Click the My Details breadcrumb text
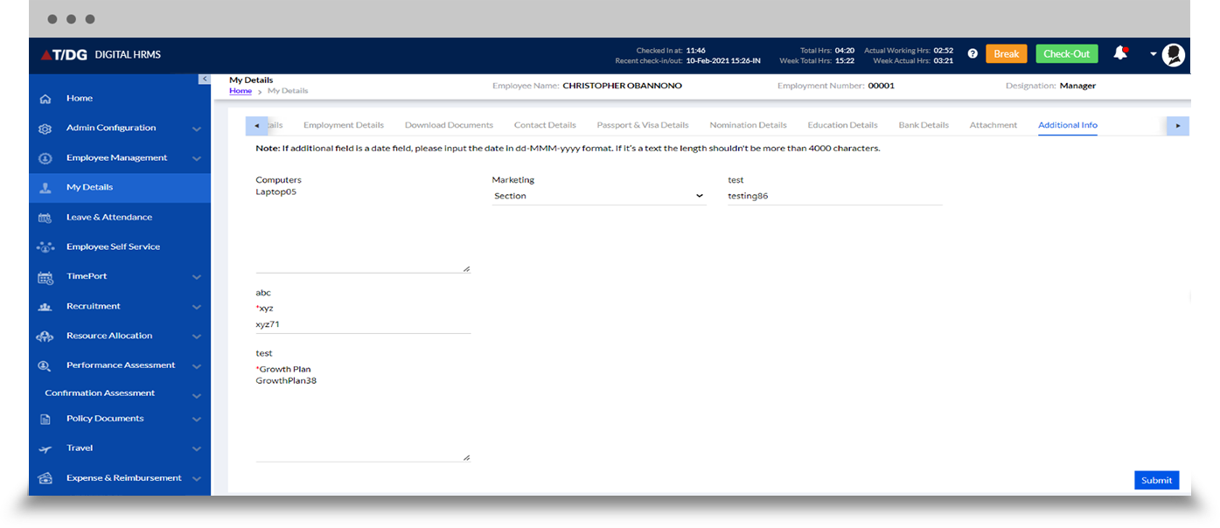The image size is (1220, 528). point(288,91)
